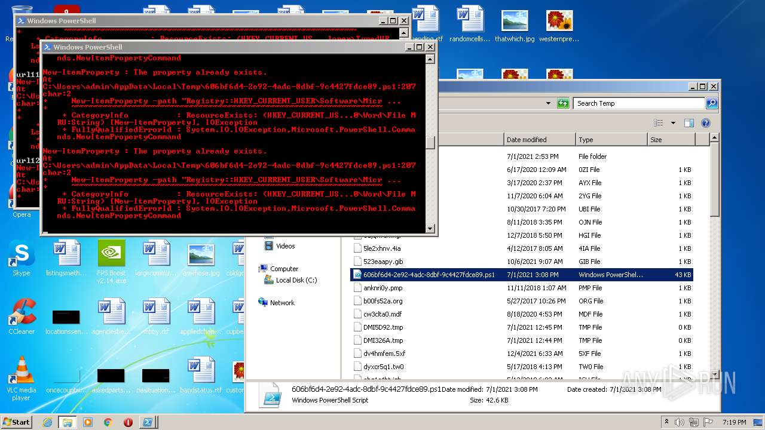Viewport: 765px width, 430px height.
Task: Open the bandstatus.rtf document icon
Action: pyautogui.click(x=201, y=376)
